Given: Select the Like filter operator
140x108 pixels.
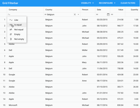Looking at the screenshot, I should [17, 20].
